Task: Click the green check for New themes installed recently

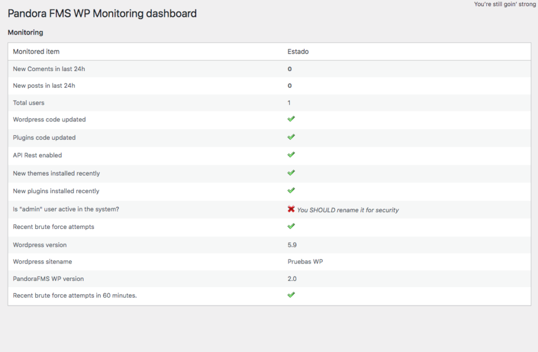Action: [x=291, y=173]
